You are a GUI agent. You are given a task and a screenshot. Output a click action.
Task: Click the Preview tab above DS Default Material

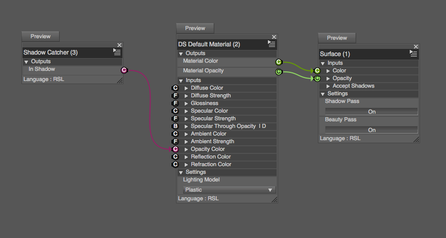point(195,29)
